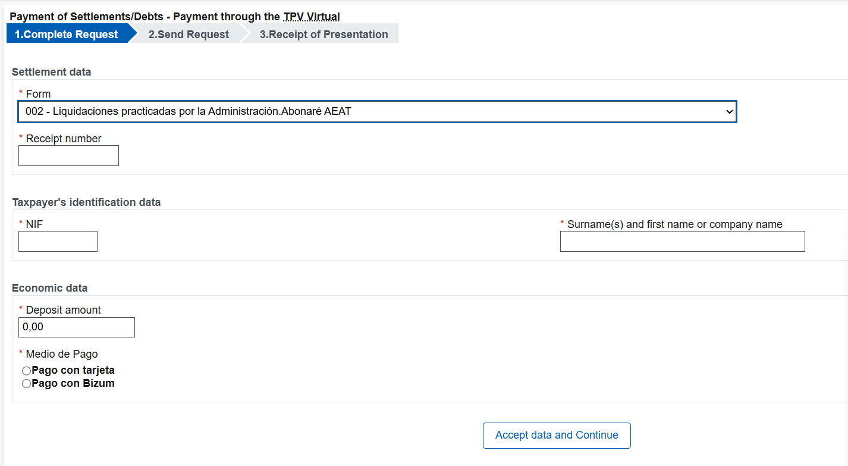This screenshot has height=466, width=848.
Task: Click the Form field label
Action: 38,94
